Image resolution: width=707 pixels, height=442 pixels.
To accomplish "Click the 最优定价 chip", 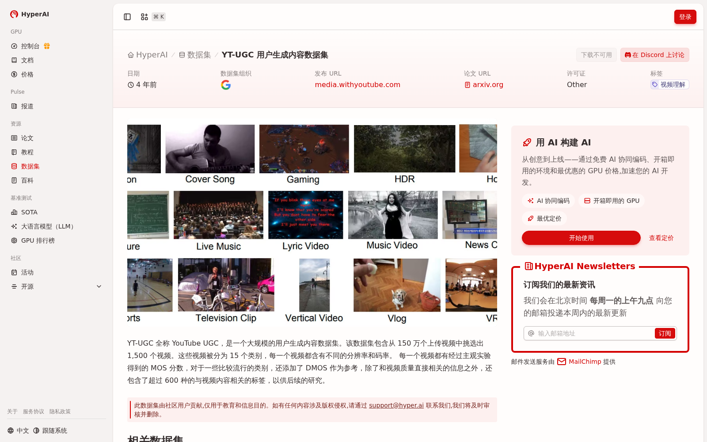I will (x=544, y=218).
